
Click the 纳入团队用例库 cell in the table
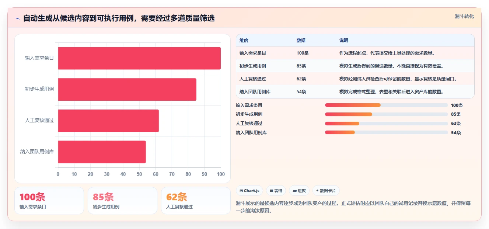pyautogui.click(x=255, y=92)
